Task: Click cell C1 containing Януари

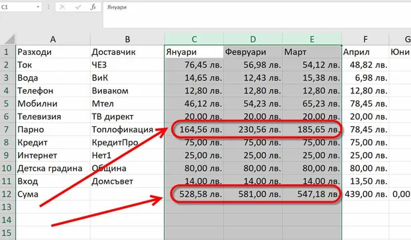Action: point(194,52)
